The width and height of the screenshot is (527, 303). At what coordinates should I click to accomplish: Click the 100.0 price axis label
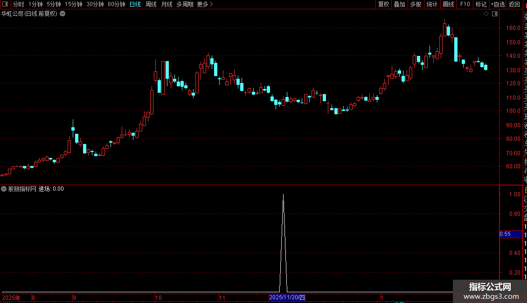513,111
